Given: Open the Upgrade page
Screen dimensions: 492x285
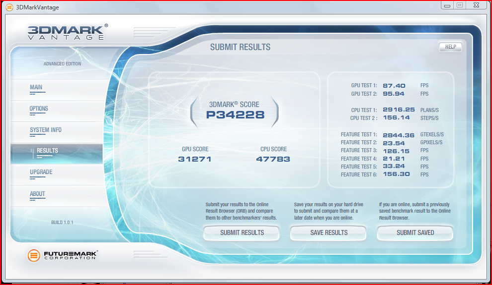Looking at the screenshot, I should 57,174.
